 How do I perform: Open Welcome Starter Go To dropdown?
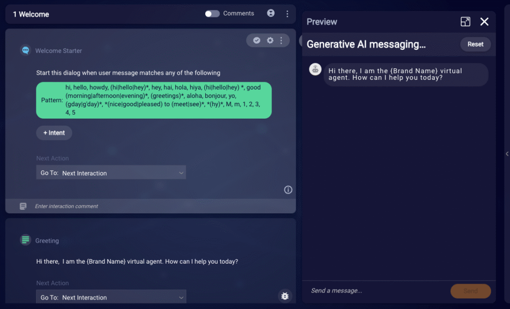111,172
